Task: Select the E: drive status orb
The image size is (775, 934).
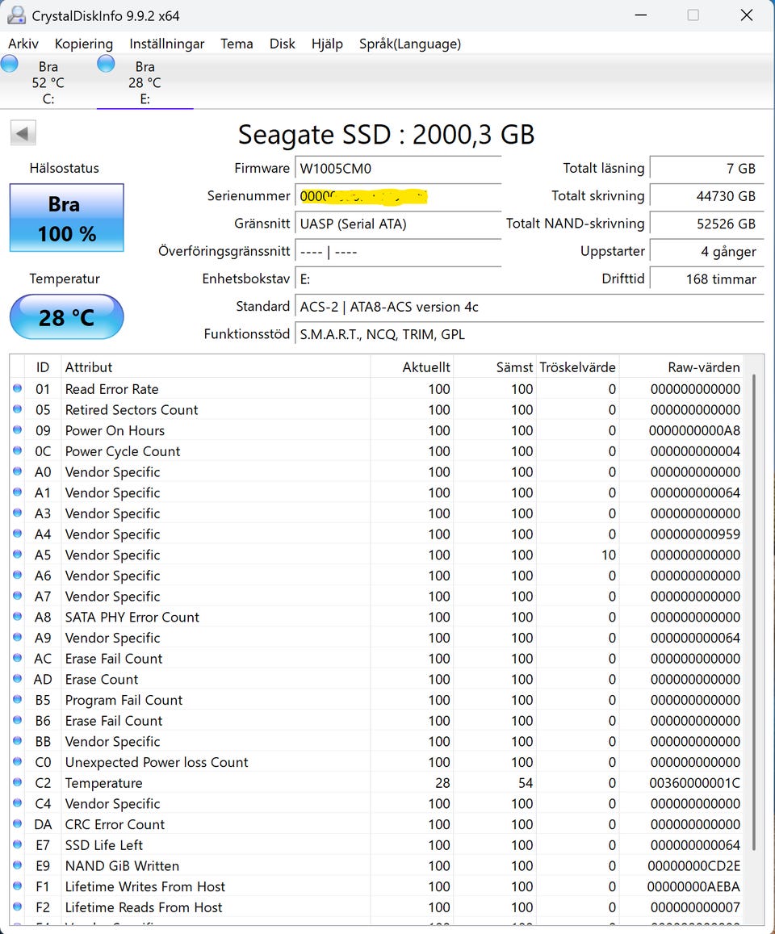Action: 106,64
